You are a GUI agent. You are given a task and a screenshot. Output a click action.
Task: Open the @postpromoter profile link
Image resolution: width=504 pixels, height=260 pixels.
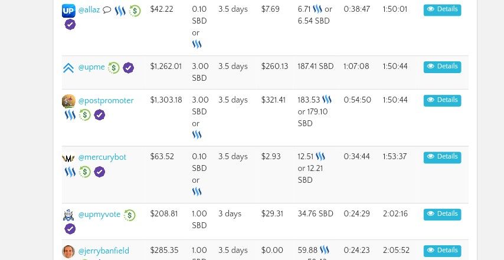106,100
